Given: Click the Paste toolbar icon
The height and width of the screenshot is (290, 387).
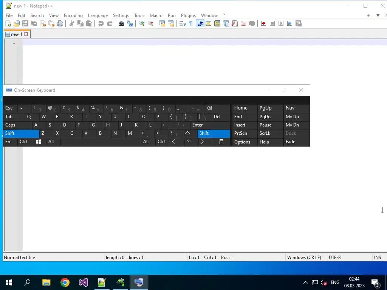Looking at the screenshot, I should tap(89, 23).
